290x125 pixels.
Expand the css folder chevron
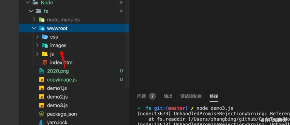(37, 37)
